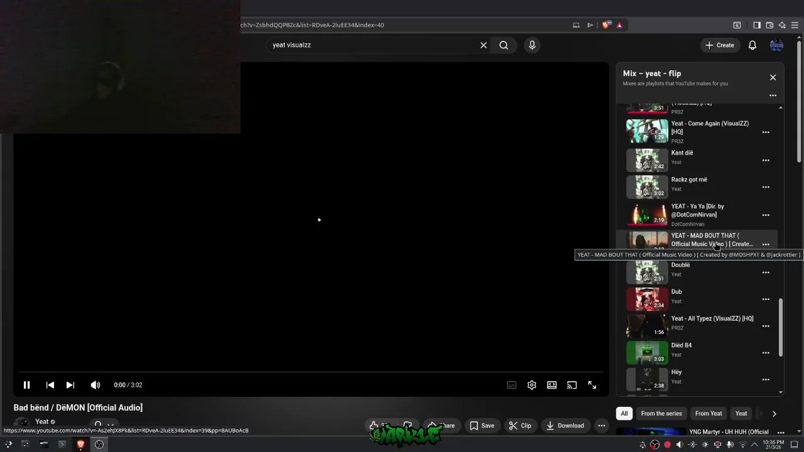
Task: Open taskbar clock showing 10:36 PM
Action: [x=773, y=444]
